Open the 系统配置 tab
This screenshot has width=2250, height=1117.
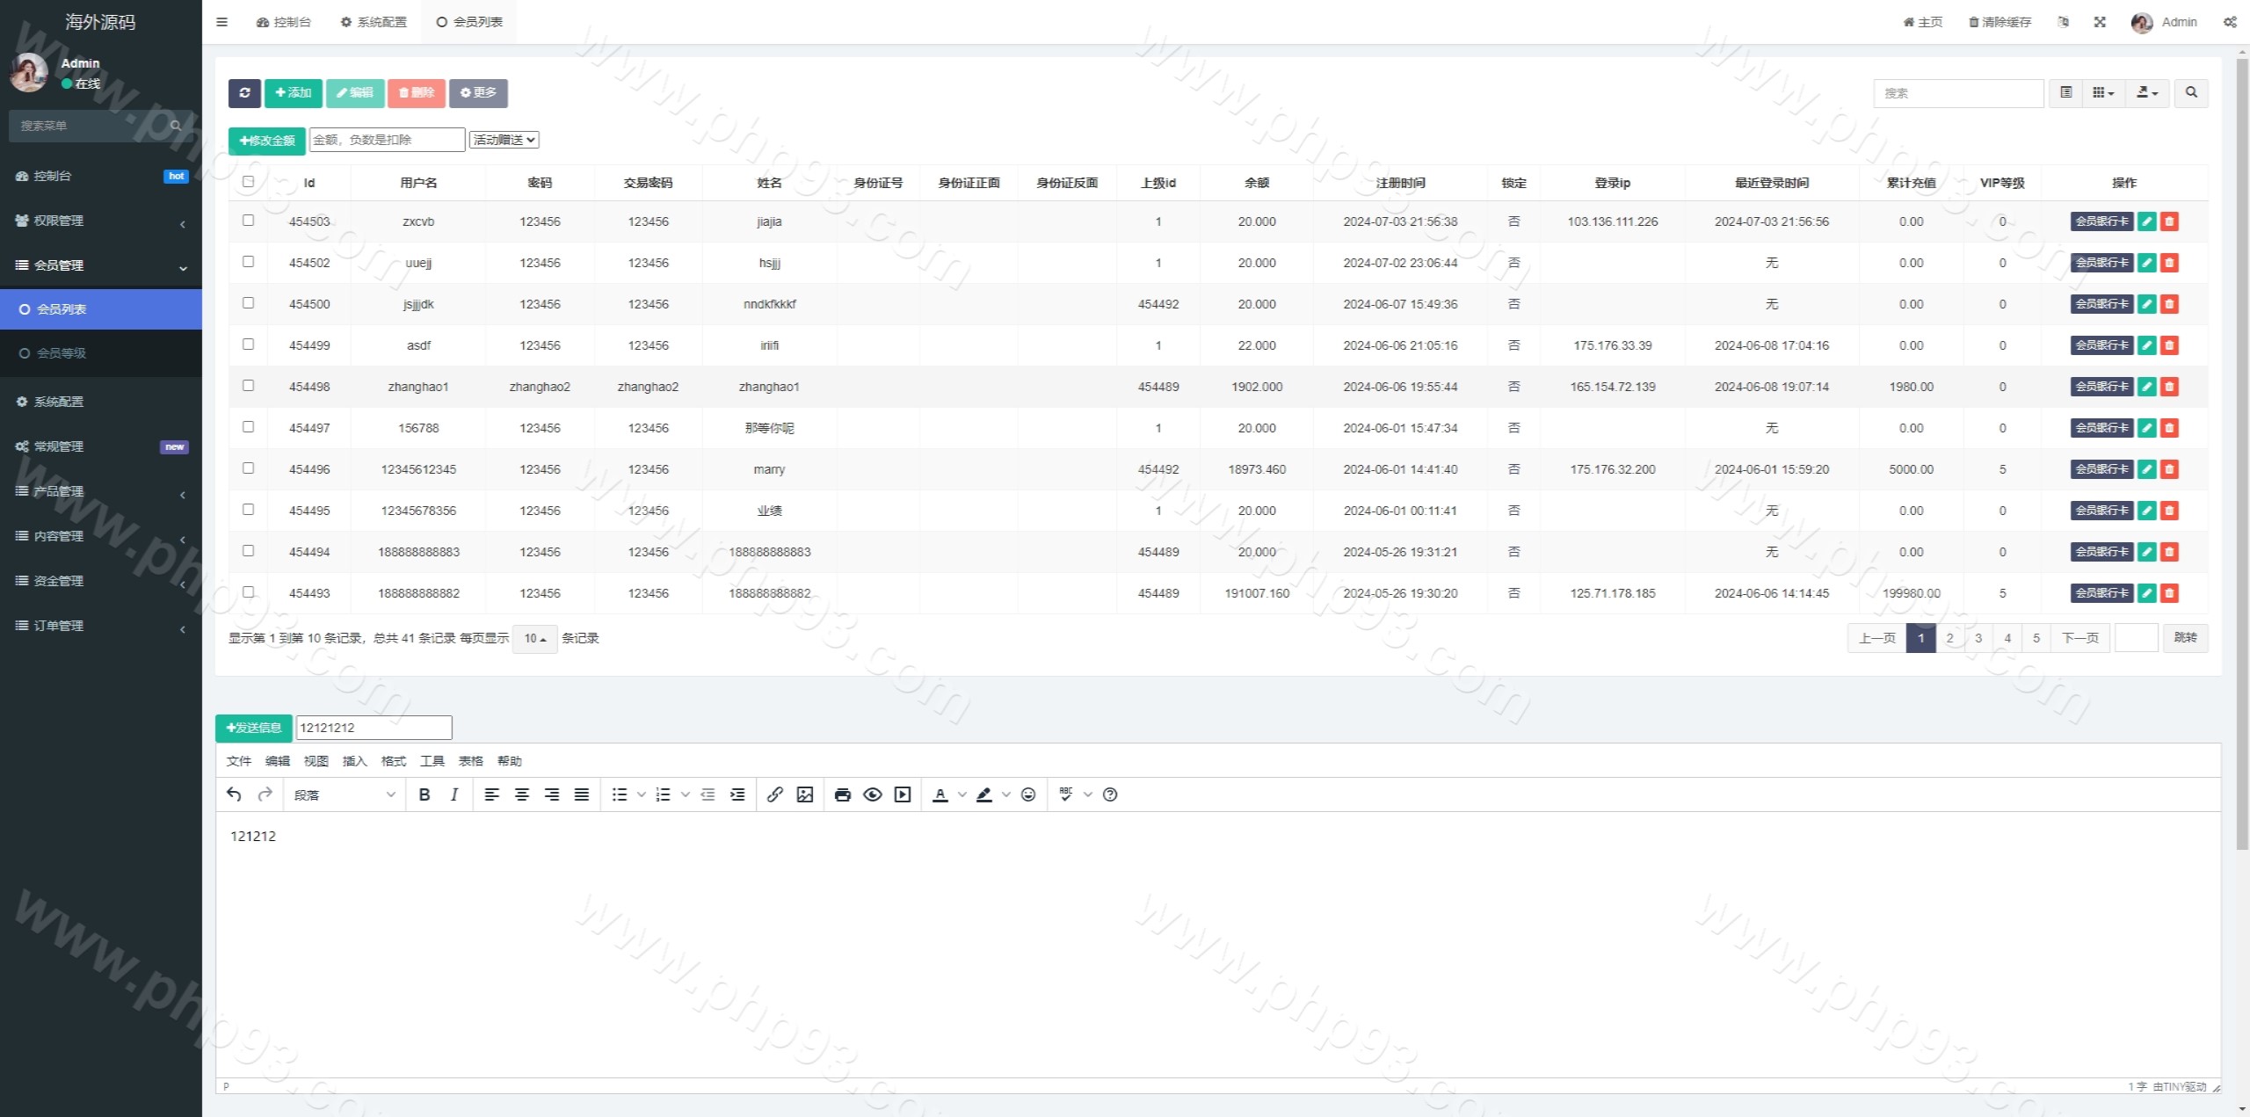point(374,22)
